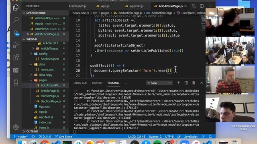
Task: Click notifications bell in status bar
Action: [210, 136]
